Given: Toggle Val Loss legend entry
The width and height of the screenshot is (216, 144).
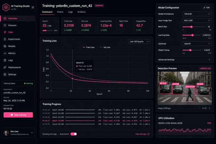Looking at the screenshot, I should (x=105, y=47).
